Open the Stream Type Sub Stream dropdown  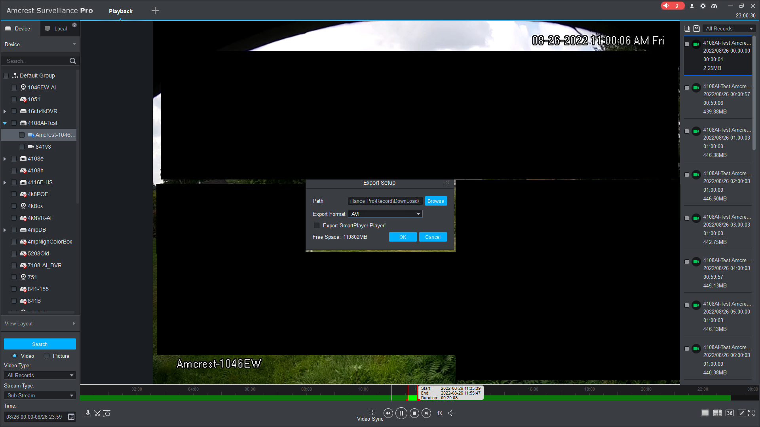tap(40, 395)
